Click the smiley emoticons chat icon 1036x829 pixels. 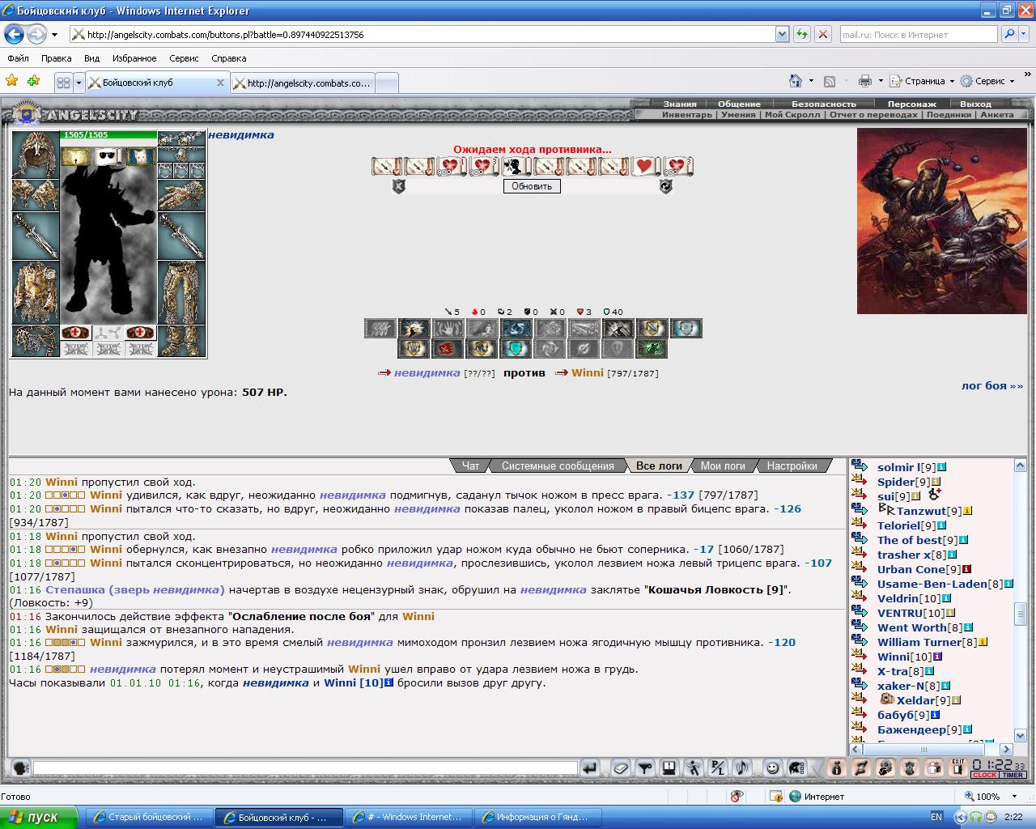[x=773, y=767]
